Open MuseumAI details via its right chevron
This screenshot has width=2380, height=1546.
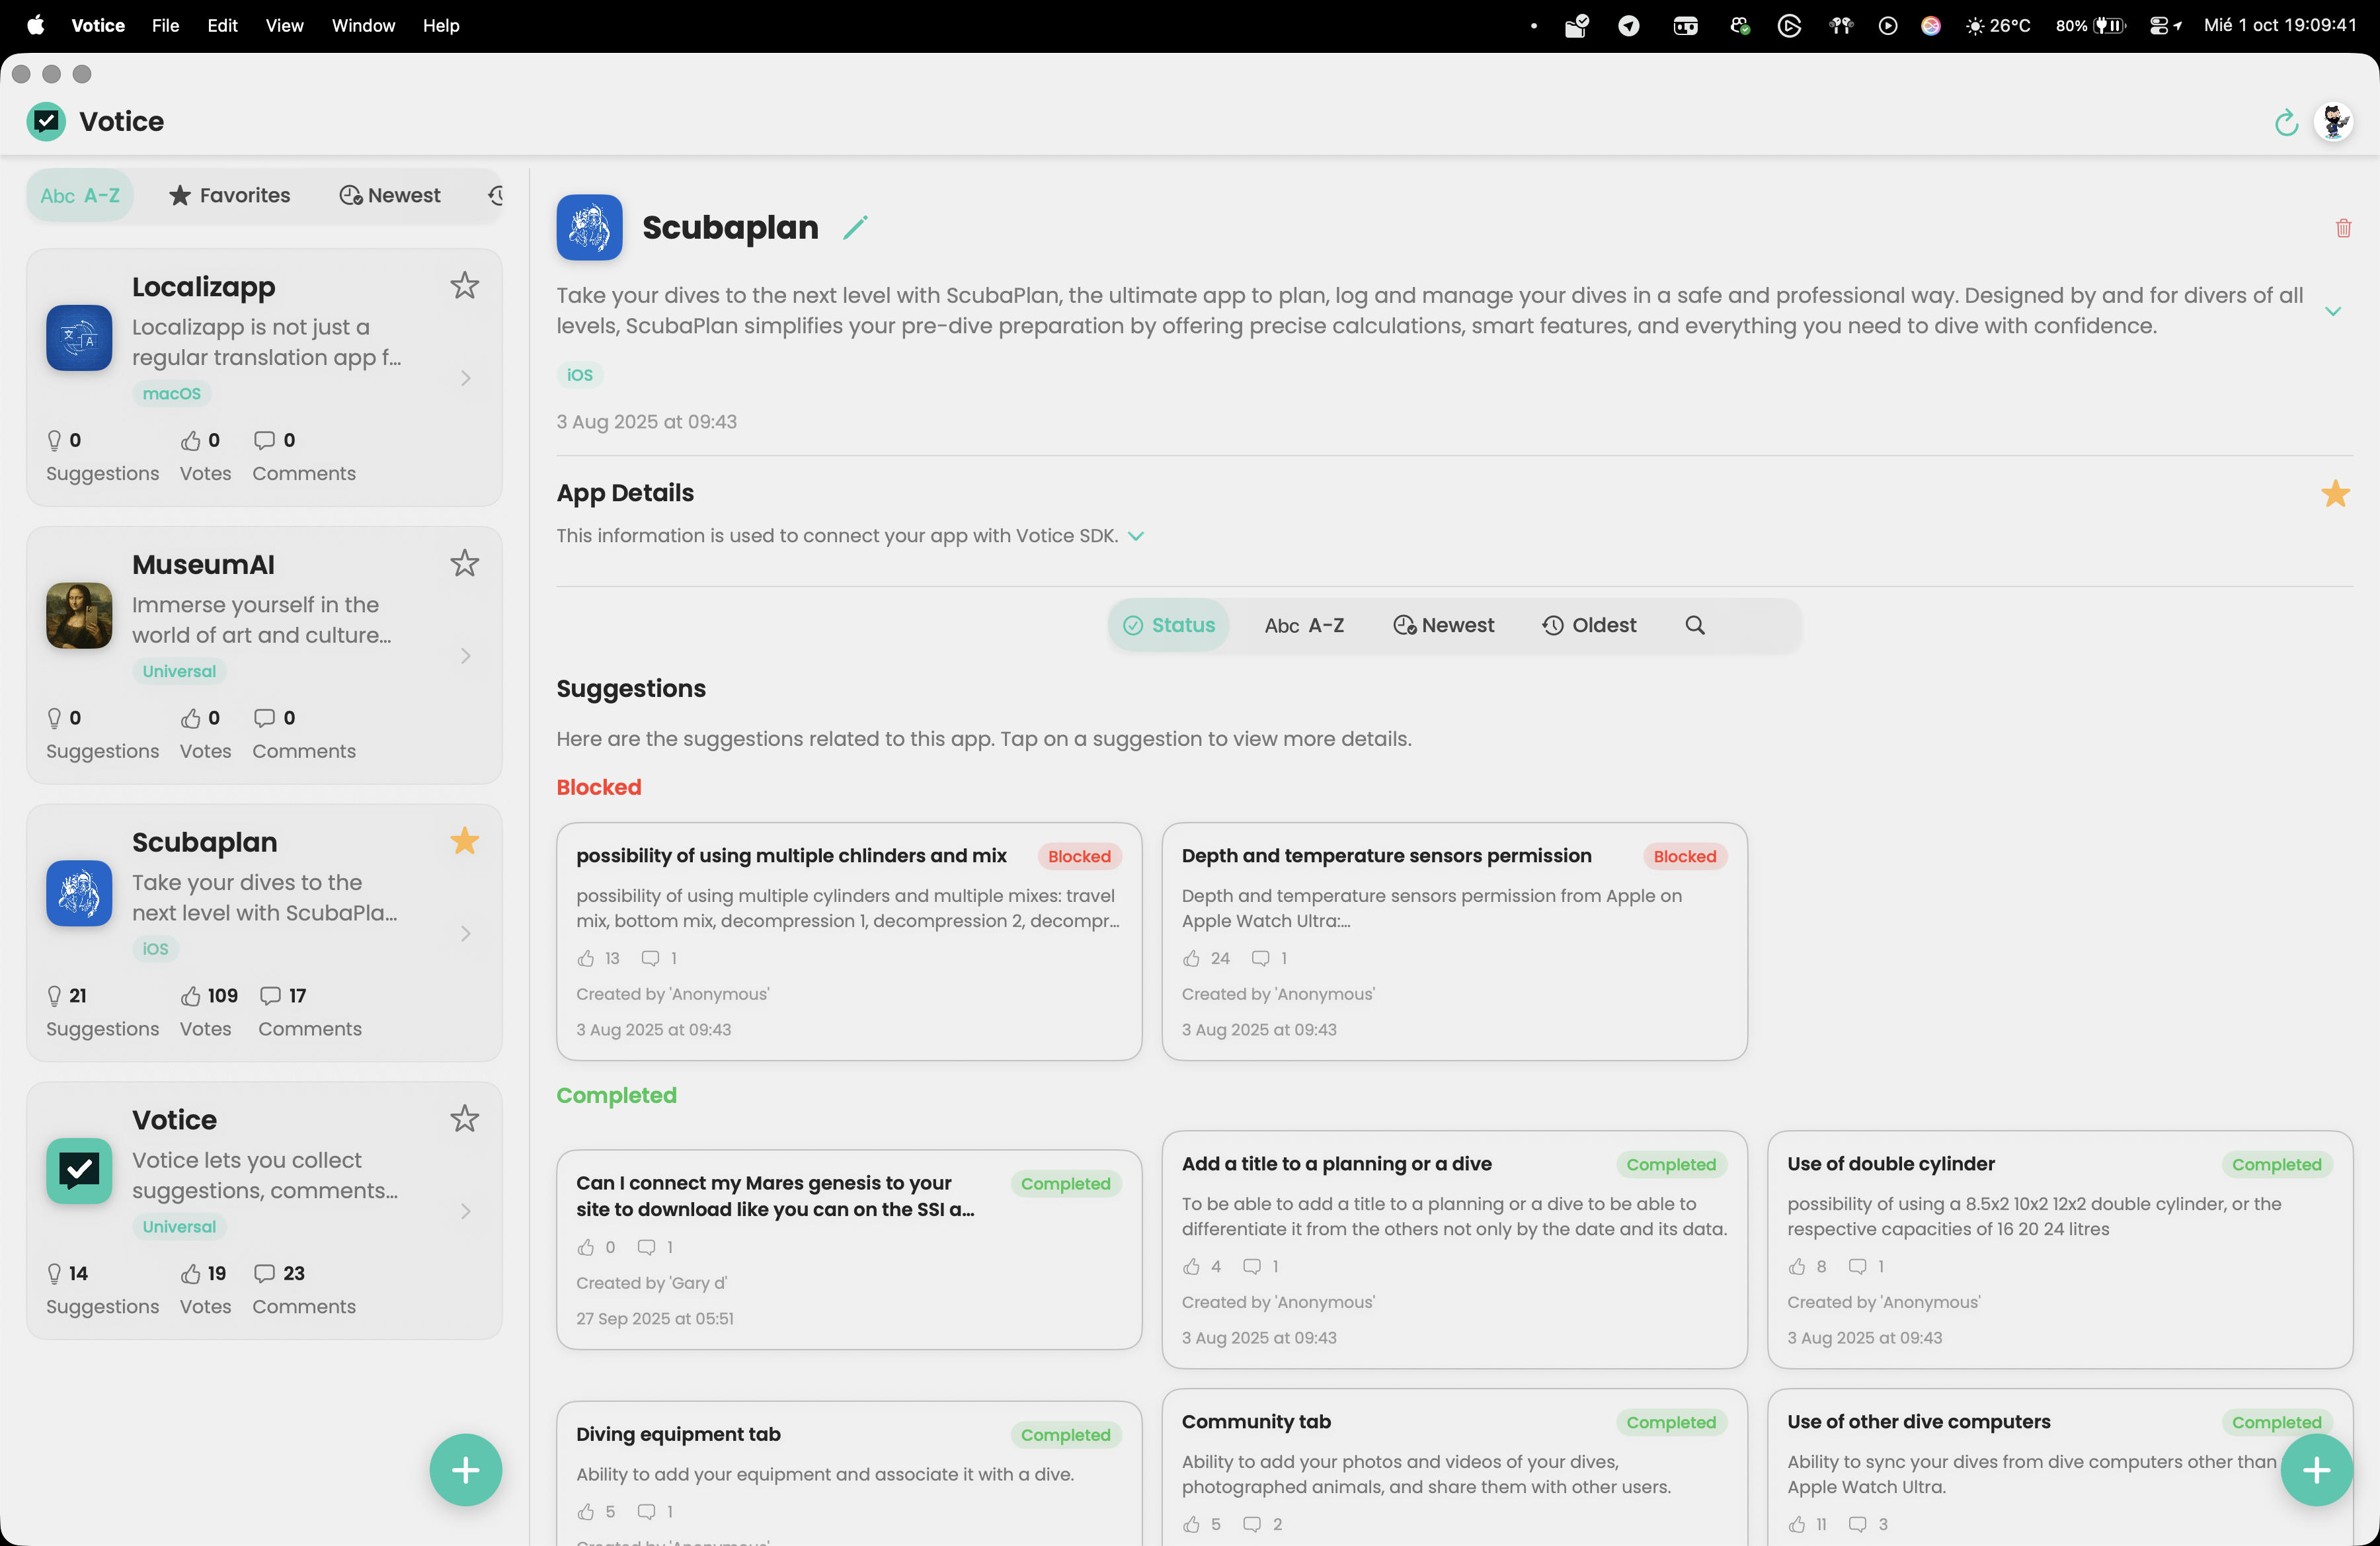coord(465,655)
